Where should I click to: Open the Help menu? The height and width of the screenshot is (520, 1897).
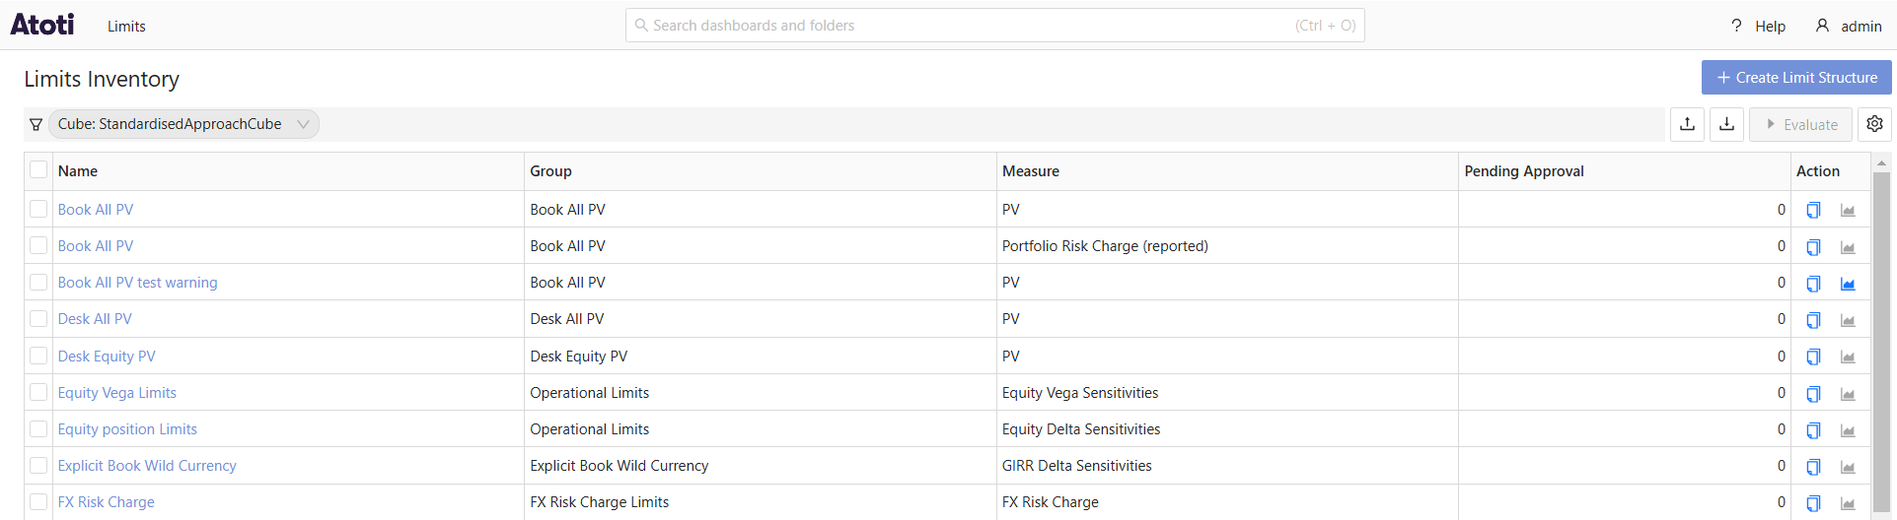point(1758,26)
